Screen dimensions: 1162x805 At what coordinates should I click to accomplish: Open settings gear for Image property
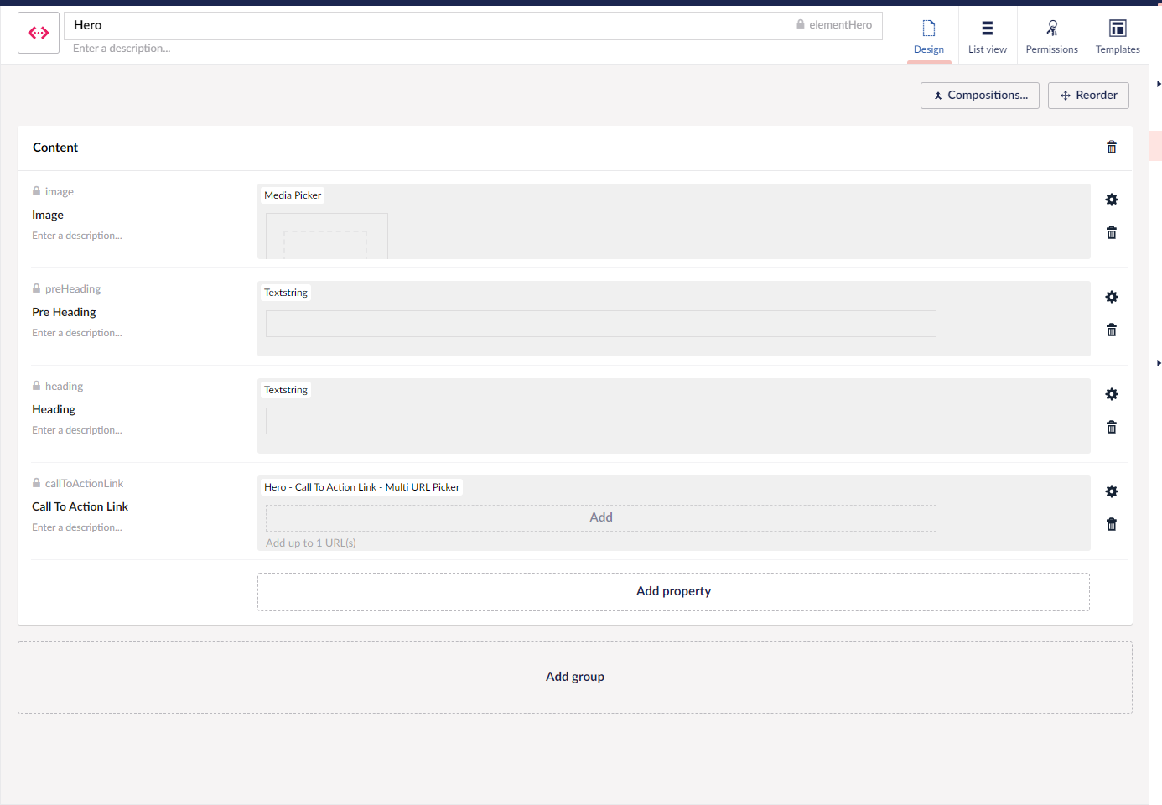coord(1112,200)
